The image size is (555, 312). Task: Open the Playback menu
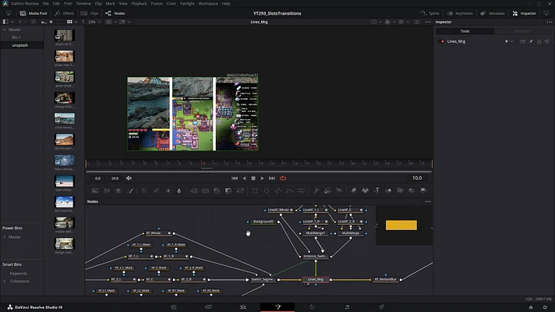coord(139,4)
